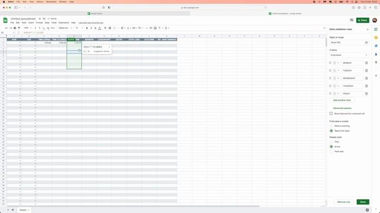Screen dimensions: 380x213
Task: Enable show help text for selected cell
Action: pos(331,114)
